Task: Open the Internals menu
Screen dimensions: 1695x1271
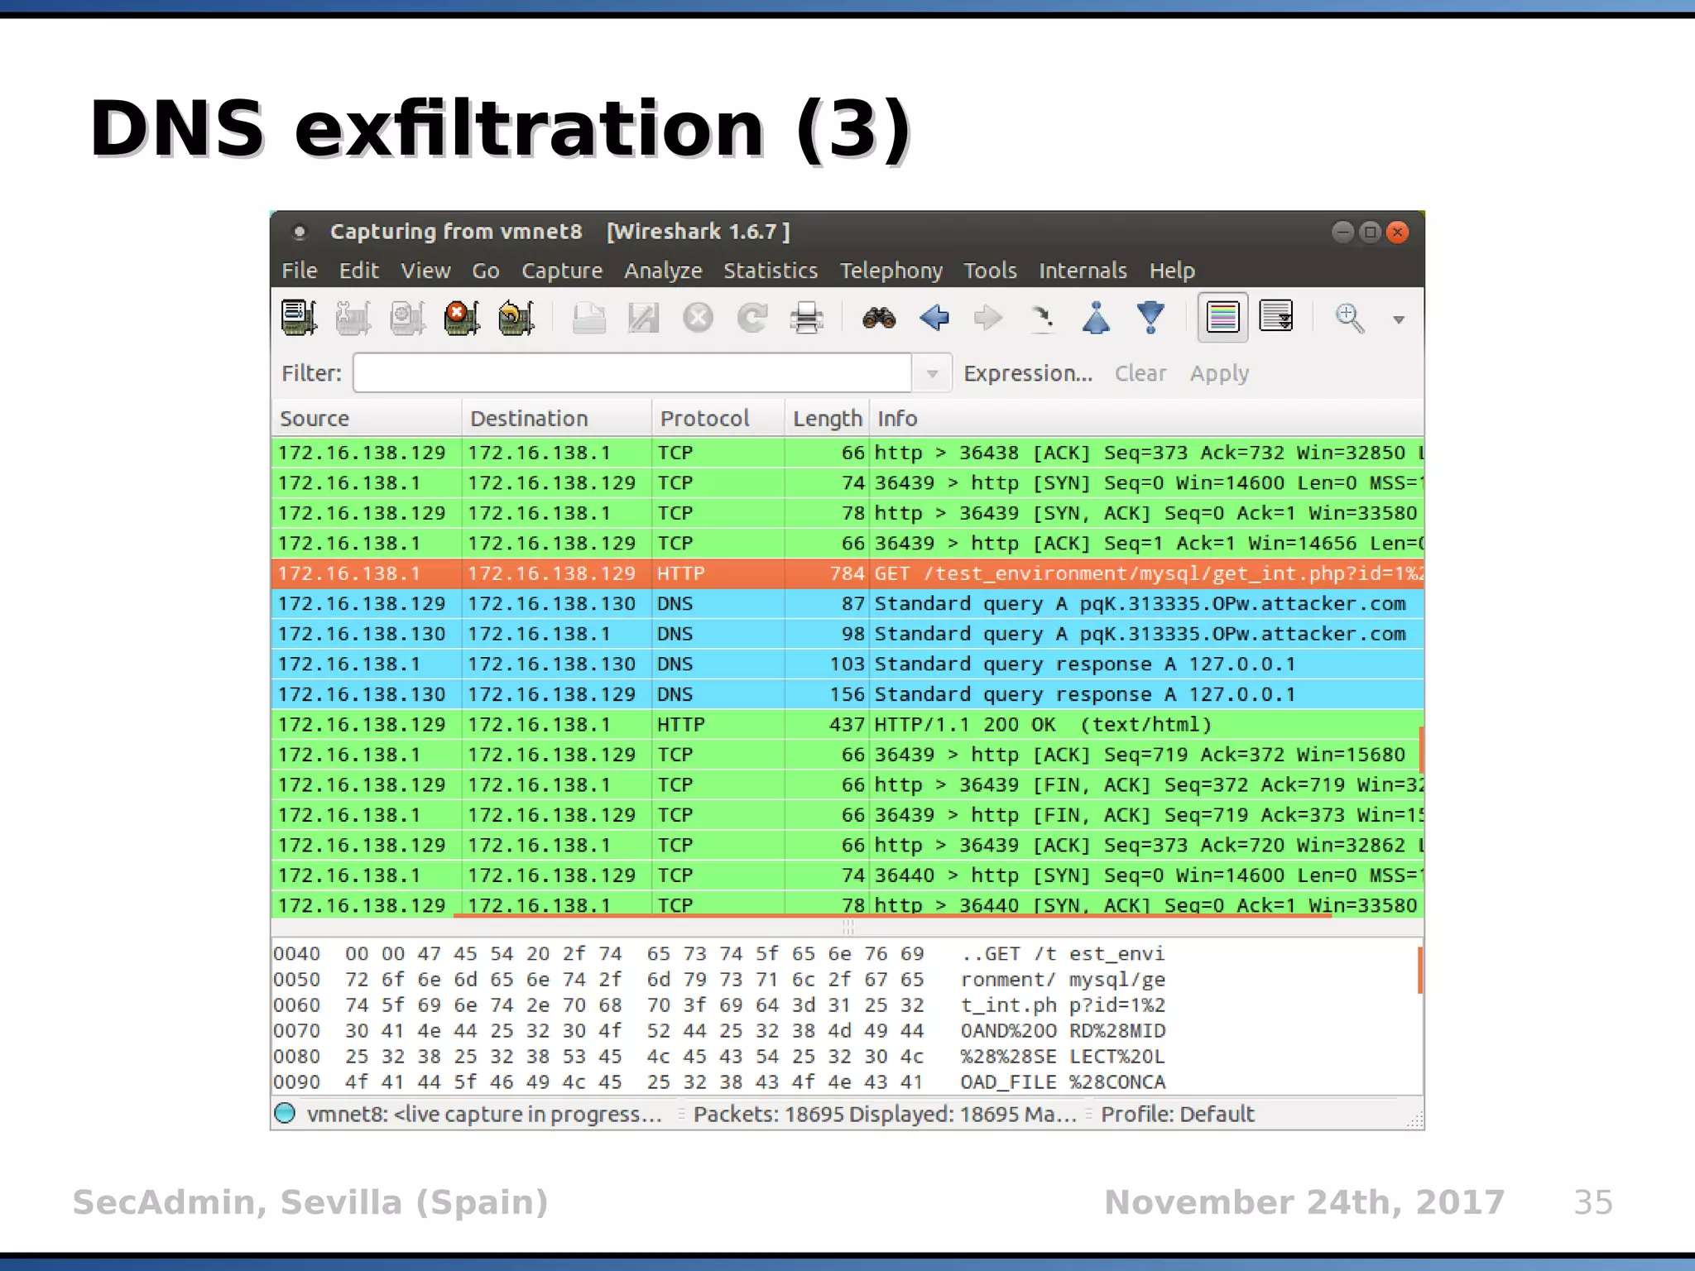Action: [x=1083, y=271]
